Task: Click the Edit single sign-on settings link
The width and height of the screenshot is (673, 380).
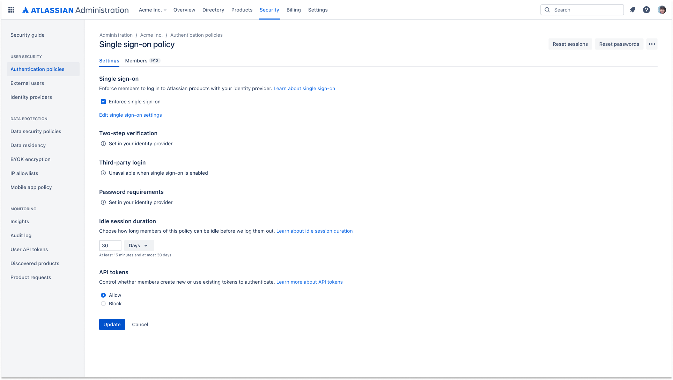Action: pos(130,115)
